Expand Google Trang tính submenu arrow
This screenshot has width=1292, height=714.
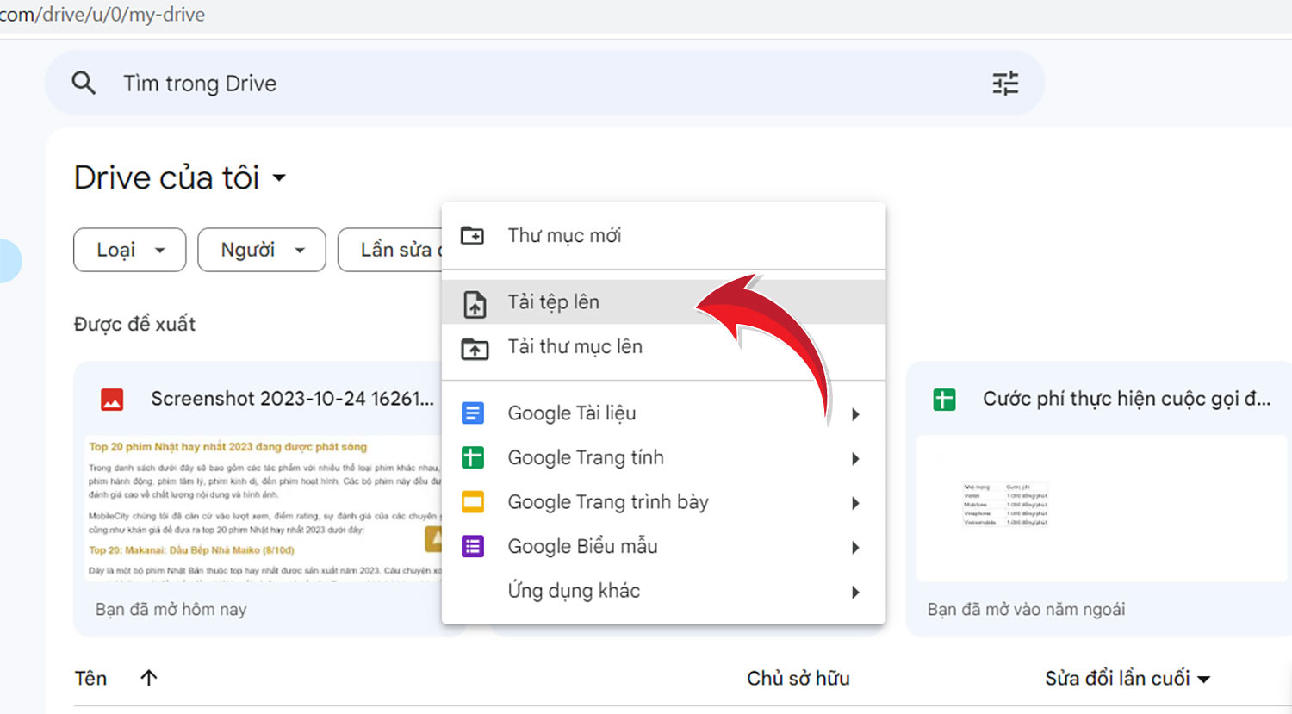tap(855, 459)
